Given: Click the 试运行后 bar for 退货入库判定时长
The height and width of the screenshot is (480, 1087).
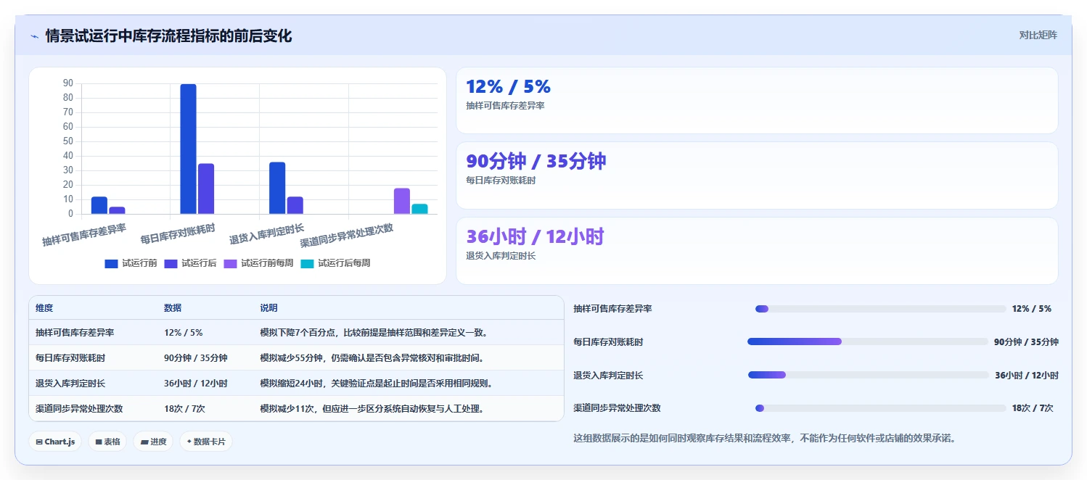Looking at the screenshot, I should coord(295,205).
